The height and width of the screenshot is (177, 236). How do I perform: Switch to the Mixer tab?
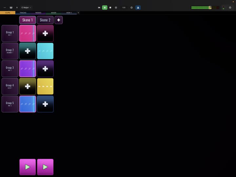point(53,13)
